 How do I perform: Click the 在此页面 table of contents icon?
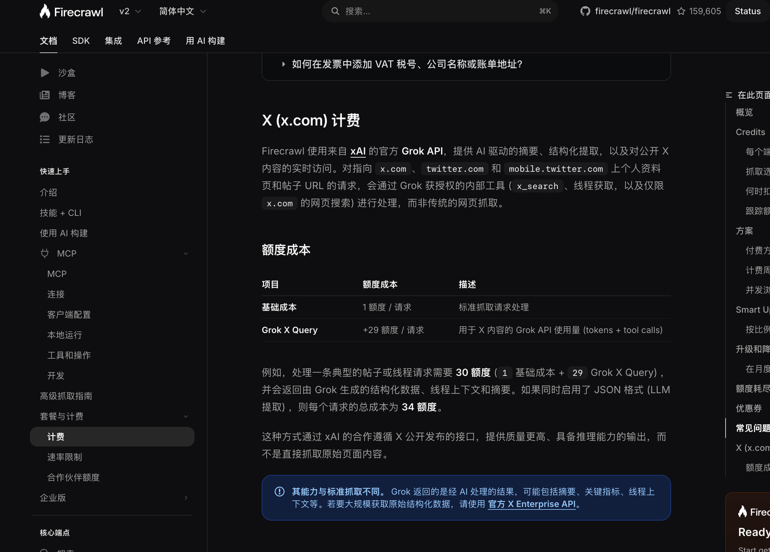click(x=729, y=95)
